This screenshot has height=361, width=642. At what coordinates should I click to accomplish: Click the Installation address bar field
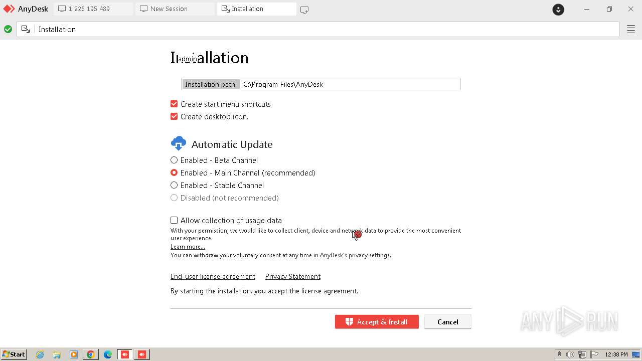coord(318,30)
